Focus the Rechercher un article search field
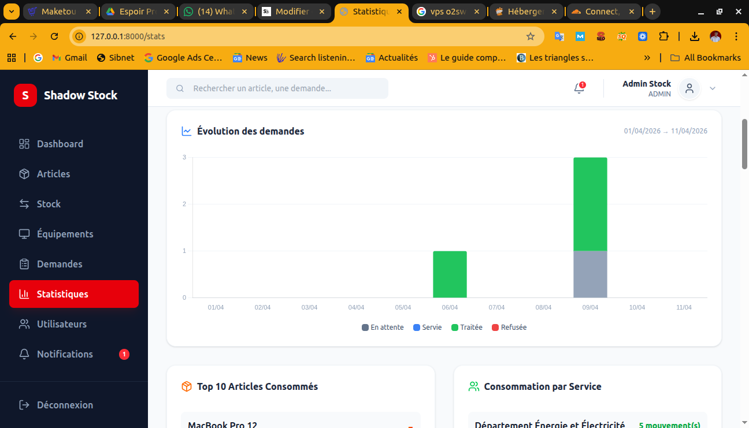Image resolution: width=749 pixels, height=428 pixels. (x=277, y=88)
